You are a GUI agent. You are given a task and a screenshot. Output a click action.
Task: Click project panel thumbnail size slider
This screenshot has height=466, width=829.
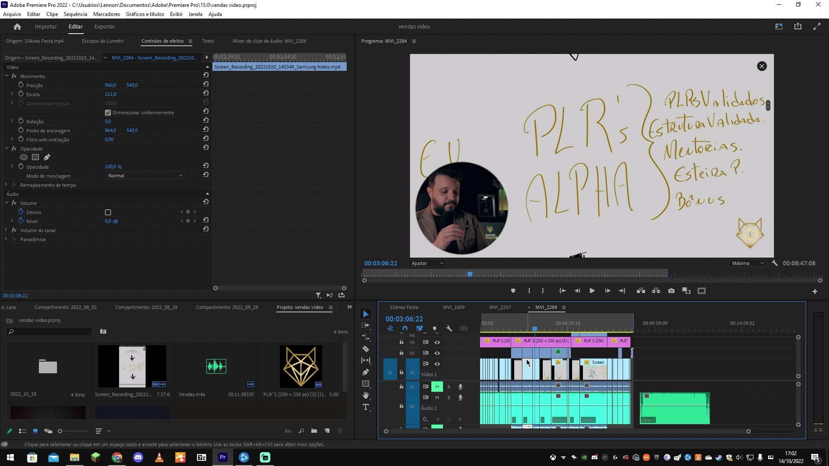[x=60, y=431]
